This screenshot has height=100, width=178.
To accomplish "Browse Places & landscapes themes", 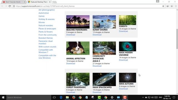I will point(47,29).
